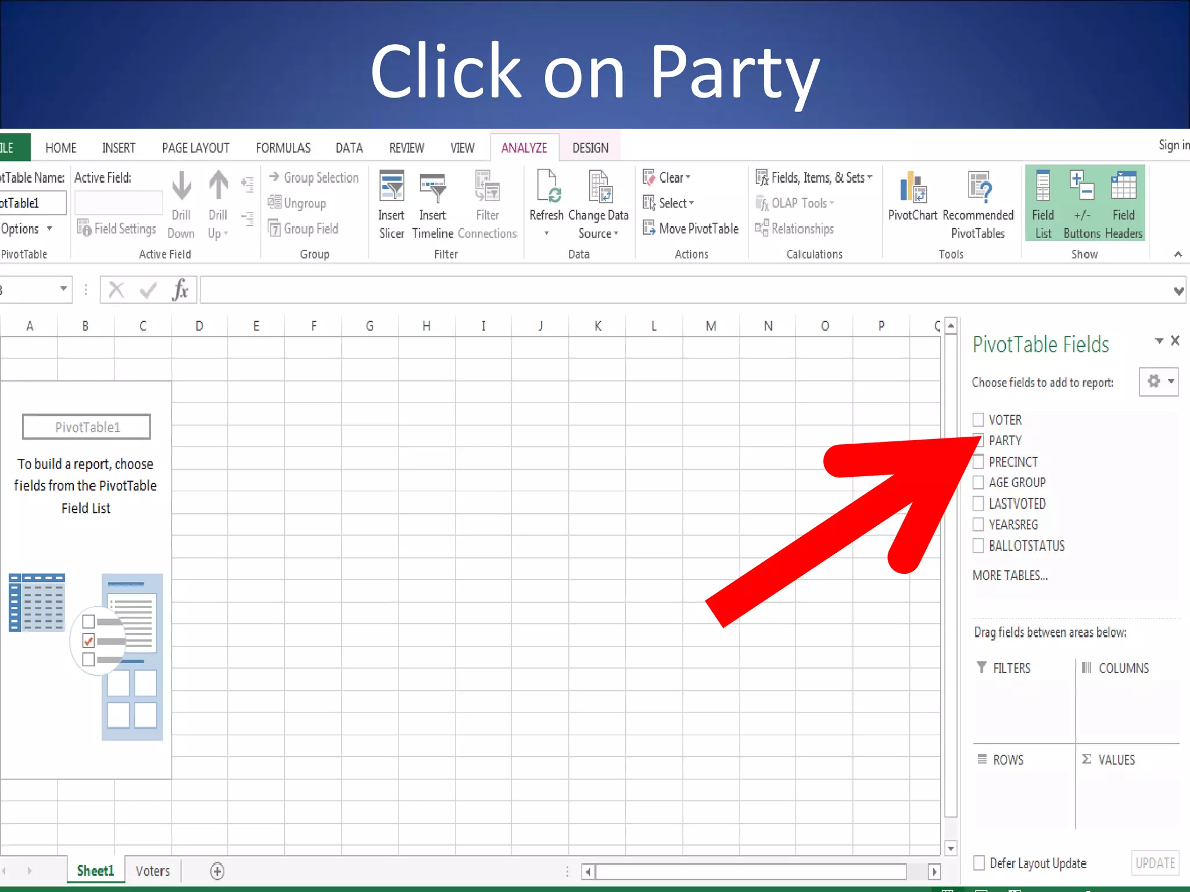Open Relationships in Calculations

click(795, 229)
